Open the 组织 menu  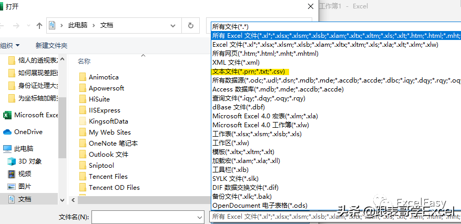[x=9, y=46]
